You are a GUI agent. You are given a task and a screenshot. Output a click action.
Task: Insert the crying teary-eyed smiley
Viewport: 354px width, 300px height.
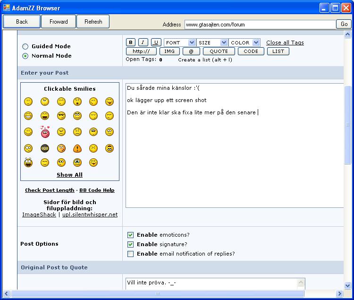tap(77, 163)
